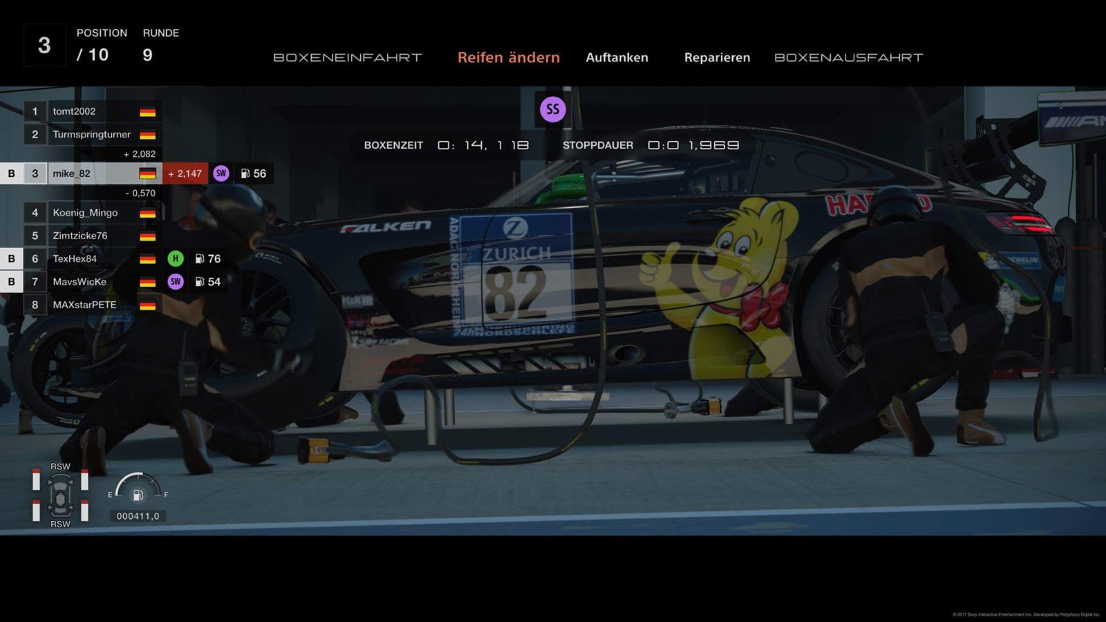Select the Reparieren option
This screenshot has width=1106, height=622.
tap(717, 57)
